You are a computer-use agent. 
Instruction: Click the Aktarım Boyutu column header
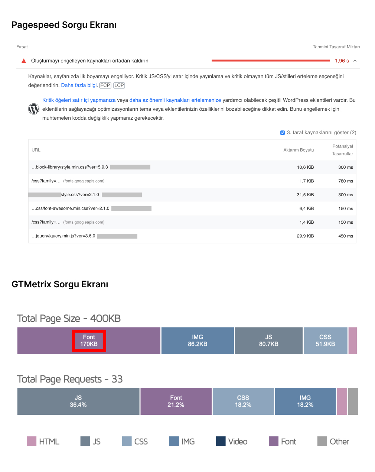(x=299, y=150)
